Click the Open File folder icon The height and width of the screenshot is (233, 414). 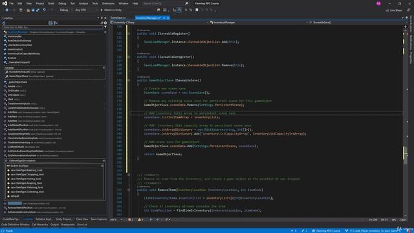28,10
